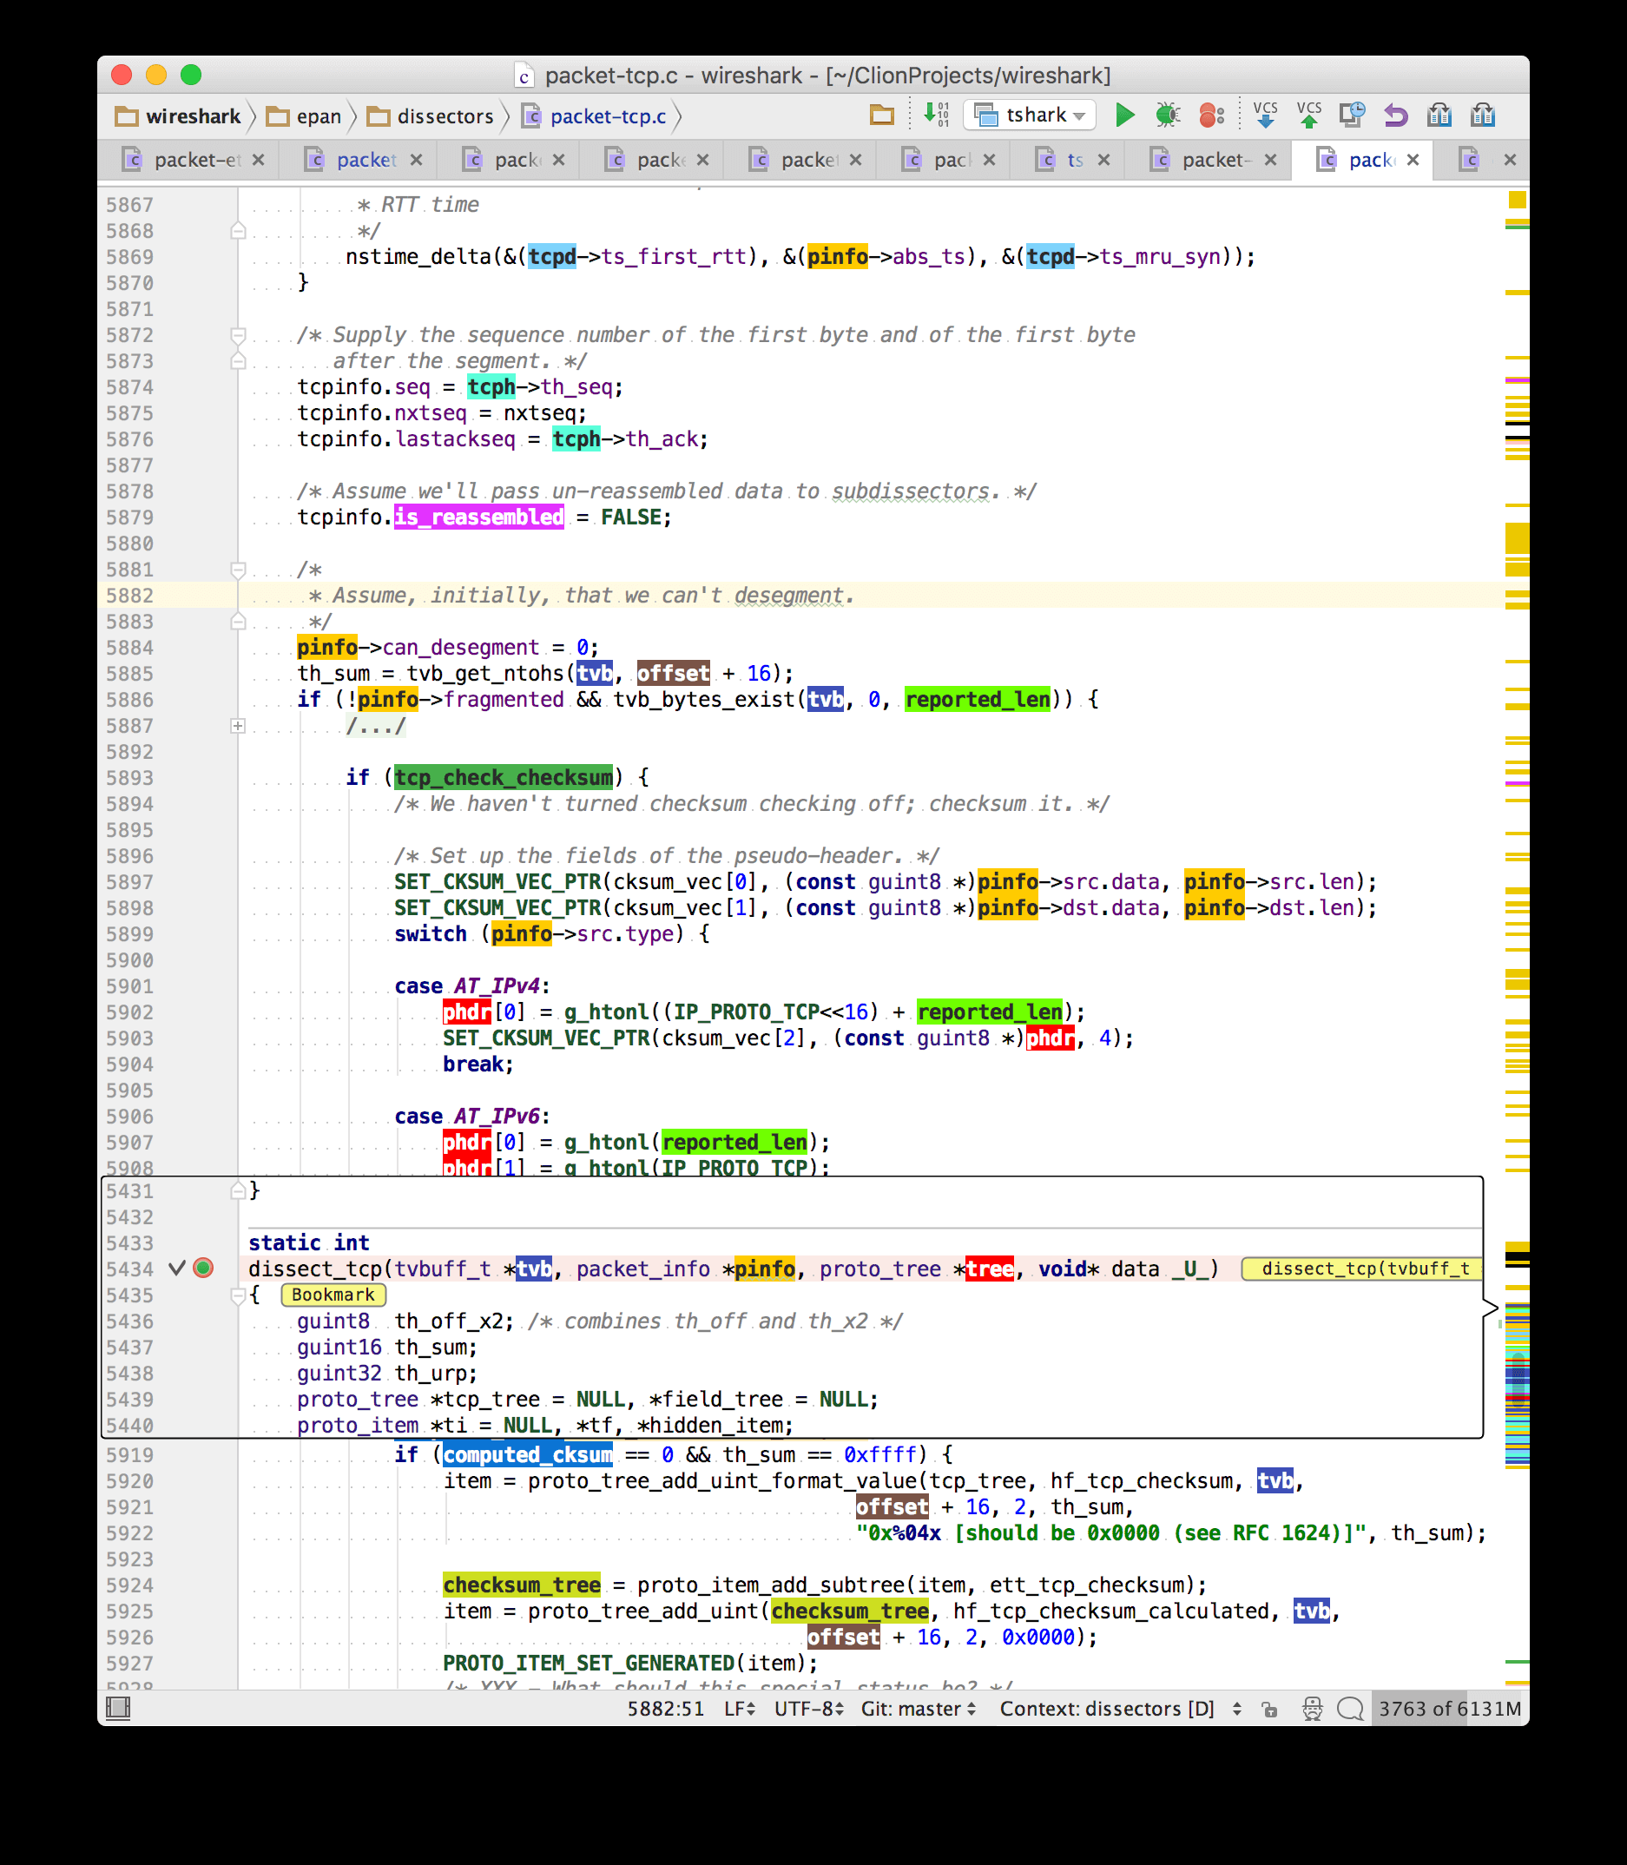The width and height of the screenshot is (1627, 1865).
Task: Commit changes with the VCS up arrow
Action: point(1308,115)
